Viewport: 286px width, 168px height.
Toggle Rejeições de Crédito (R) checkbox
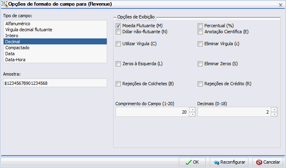pos(200,84)
